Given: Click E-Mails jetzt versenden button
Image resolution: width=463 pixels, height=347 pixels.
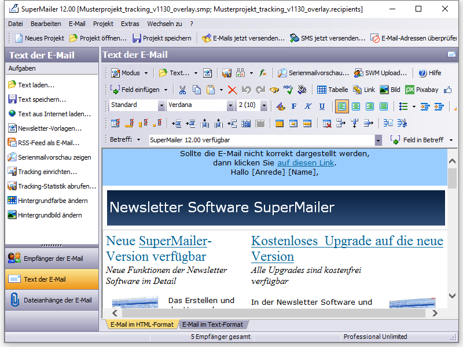Looking at the screenshot, I should 243,38.
